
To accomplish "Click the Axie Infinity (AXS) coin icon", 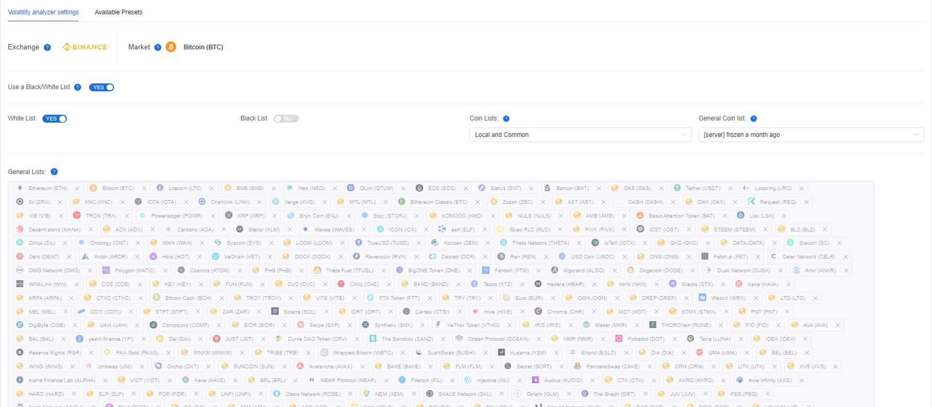I will 740,380.
